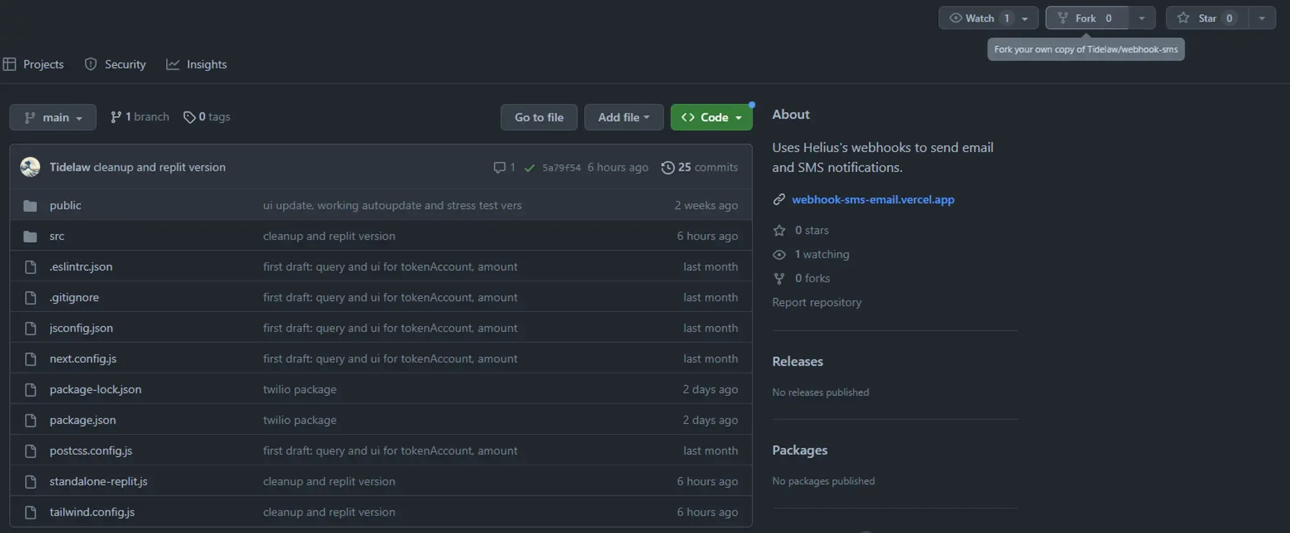Click the eye icon beside 1 watching
The width and height of the screenshot is (1290, 533).
tap(779, 255)
